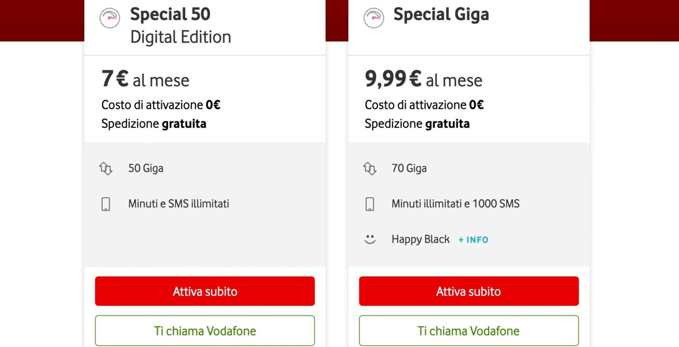
Task: Click the speedometer icon beside Special Giga
Action: 373,18
